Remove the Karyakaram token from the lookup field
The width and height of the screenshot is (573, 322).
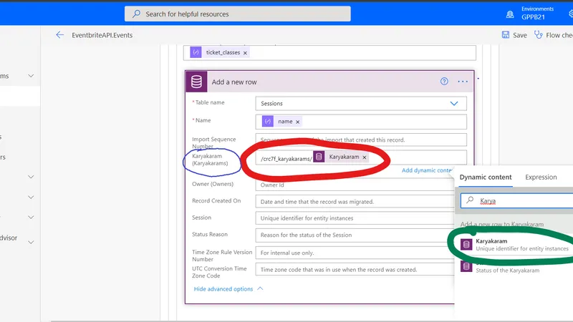[365, 157]
